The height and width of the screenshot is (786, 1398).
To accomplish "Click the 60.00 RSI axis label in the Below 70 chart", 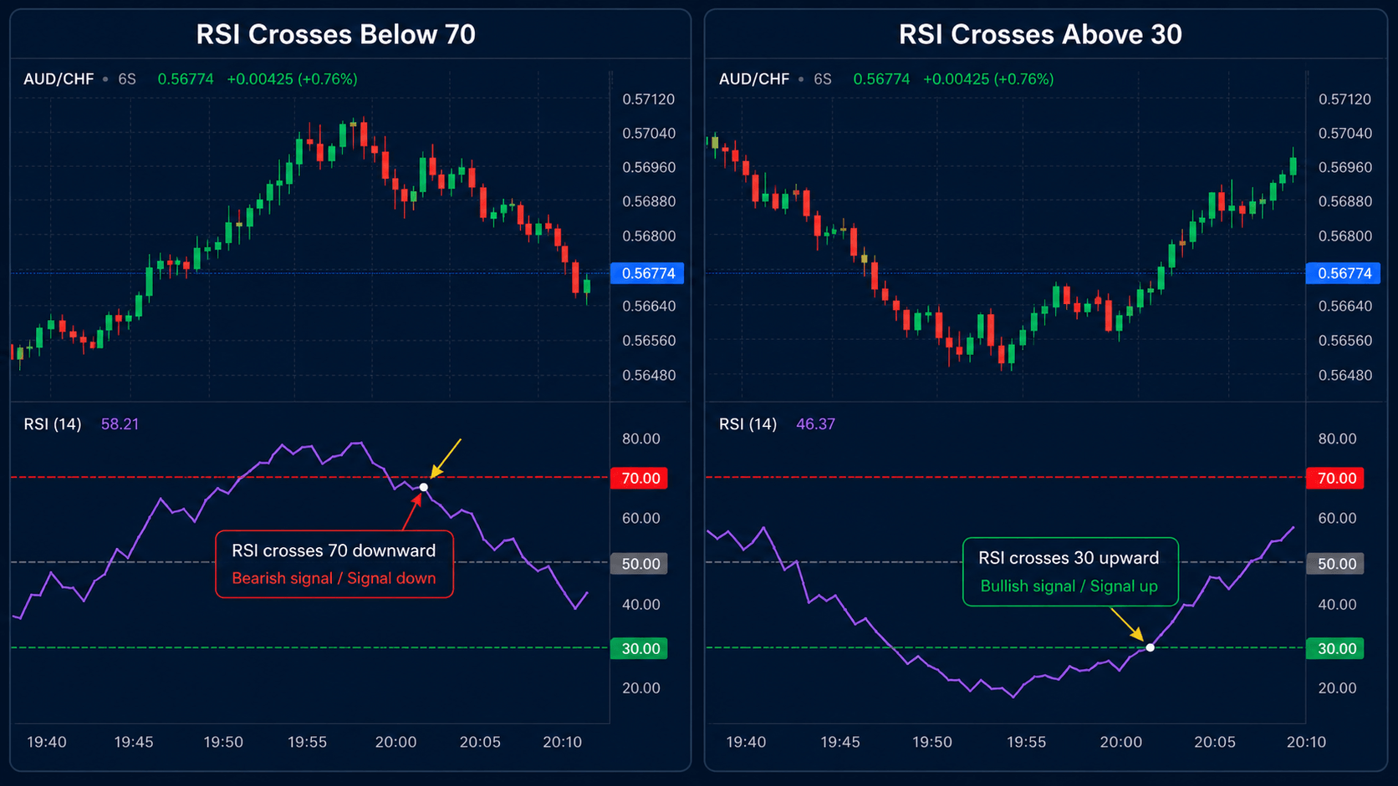I will (x=641, y=519).
